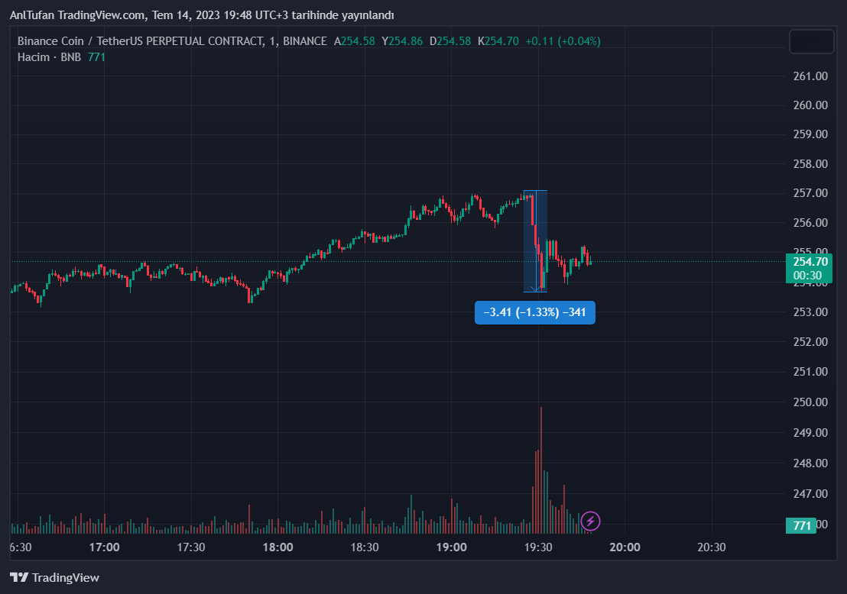
Task: Click the empty rounded box at top right
Action: pyautogui.click(x=811, y=42)
